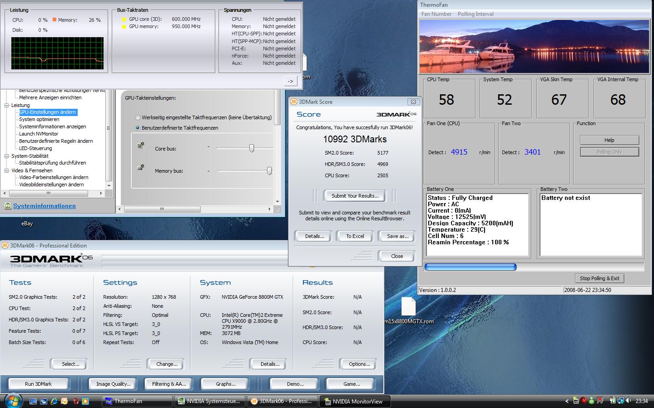654x408 pixels.
Task: Select Stabilitätsprüfung durchführen tree item
Action: click(53, 163)
